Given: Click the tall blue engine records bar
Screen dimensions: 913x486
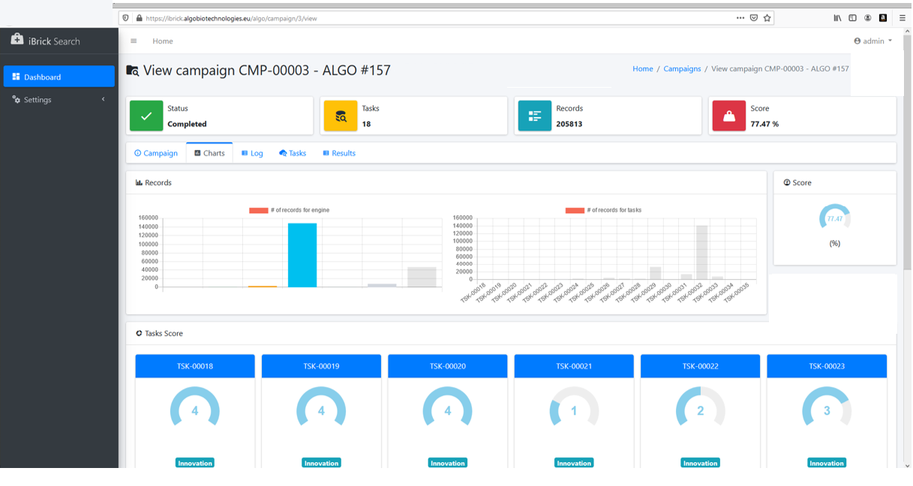Looking at the screenshot, I should [302, 255].
